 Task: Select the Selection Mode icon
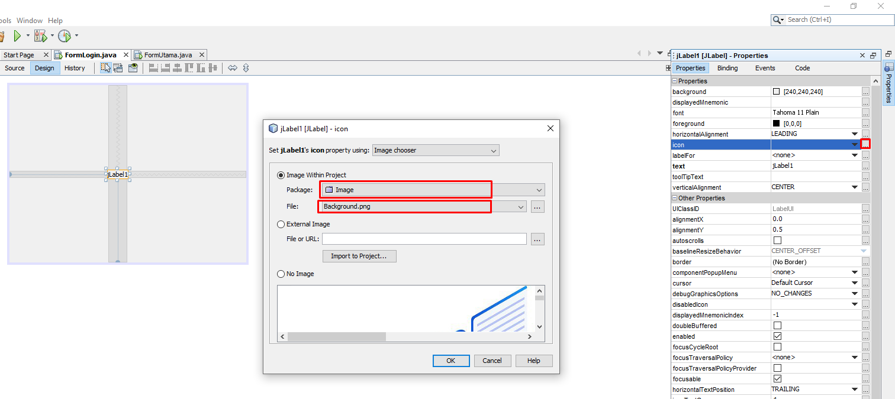105,67
